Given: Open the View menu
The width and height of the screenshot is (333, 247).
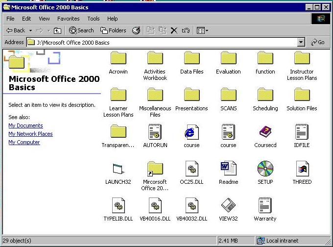Looking at the screenshot, I should tap(44, 19).
